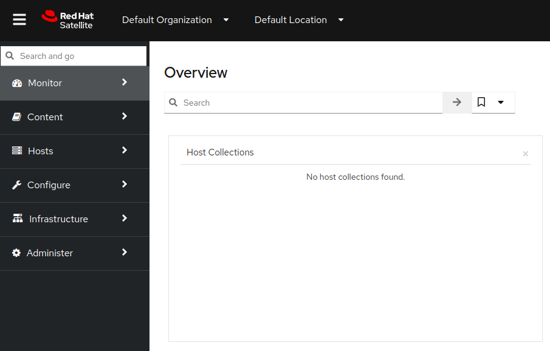
Task: Open the Configure menu label
Action: click(49, 185)
